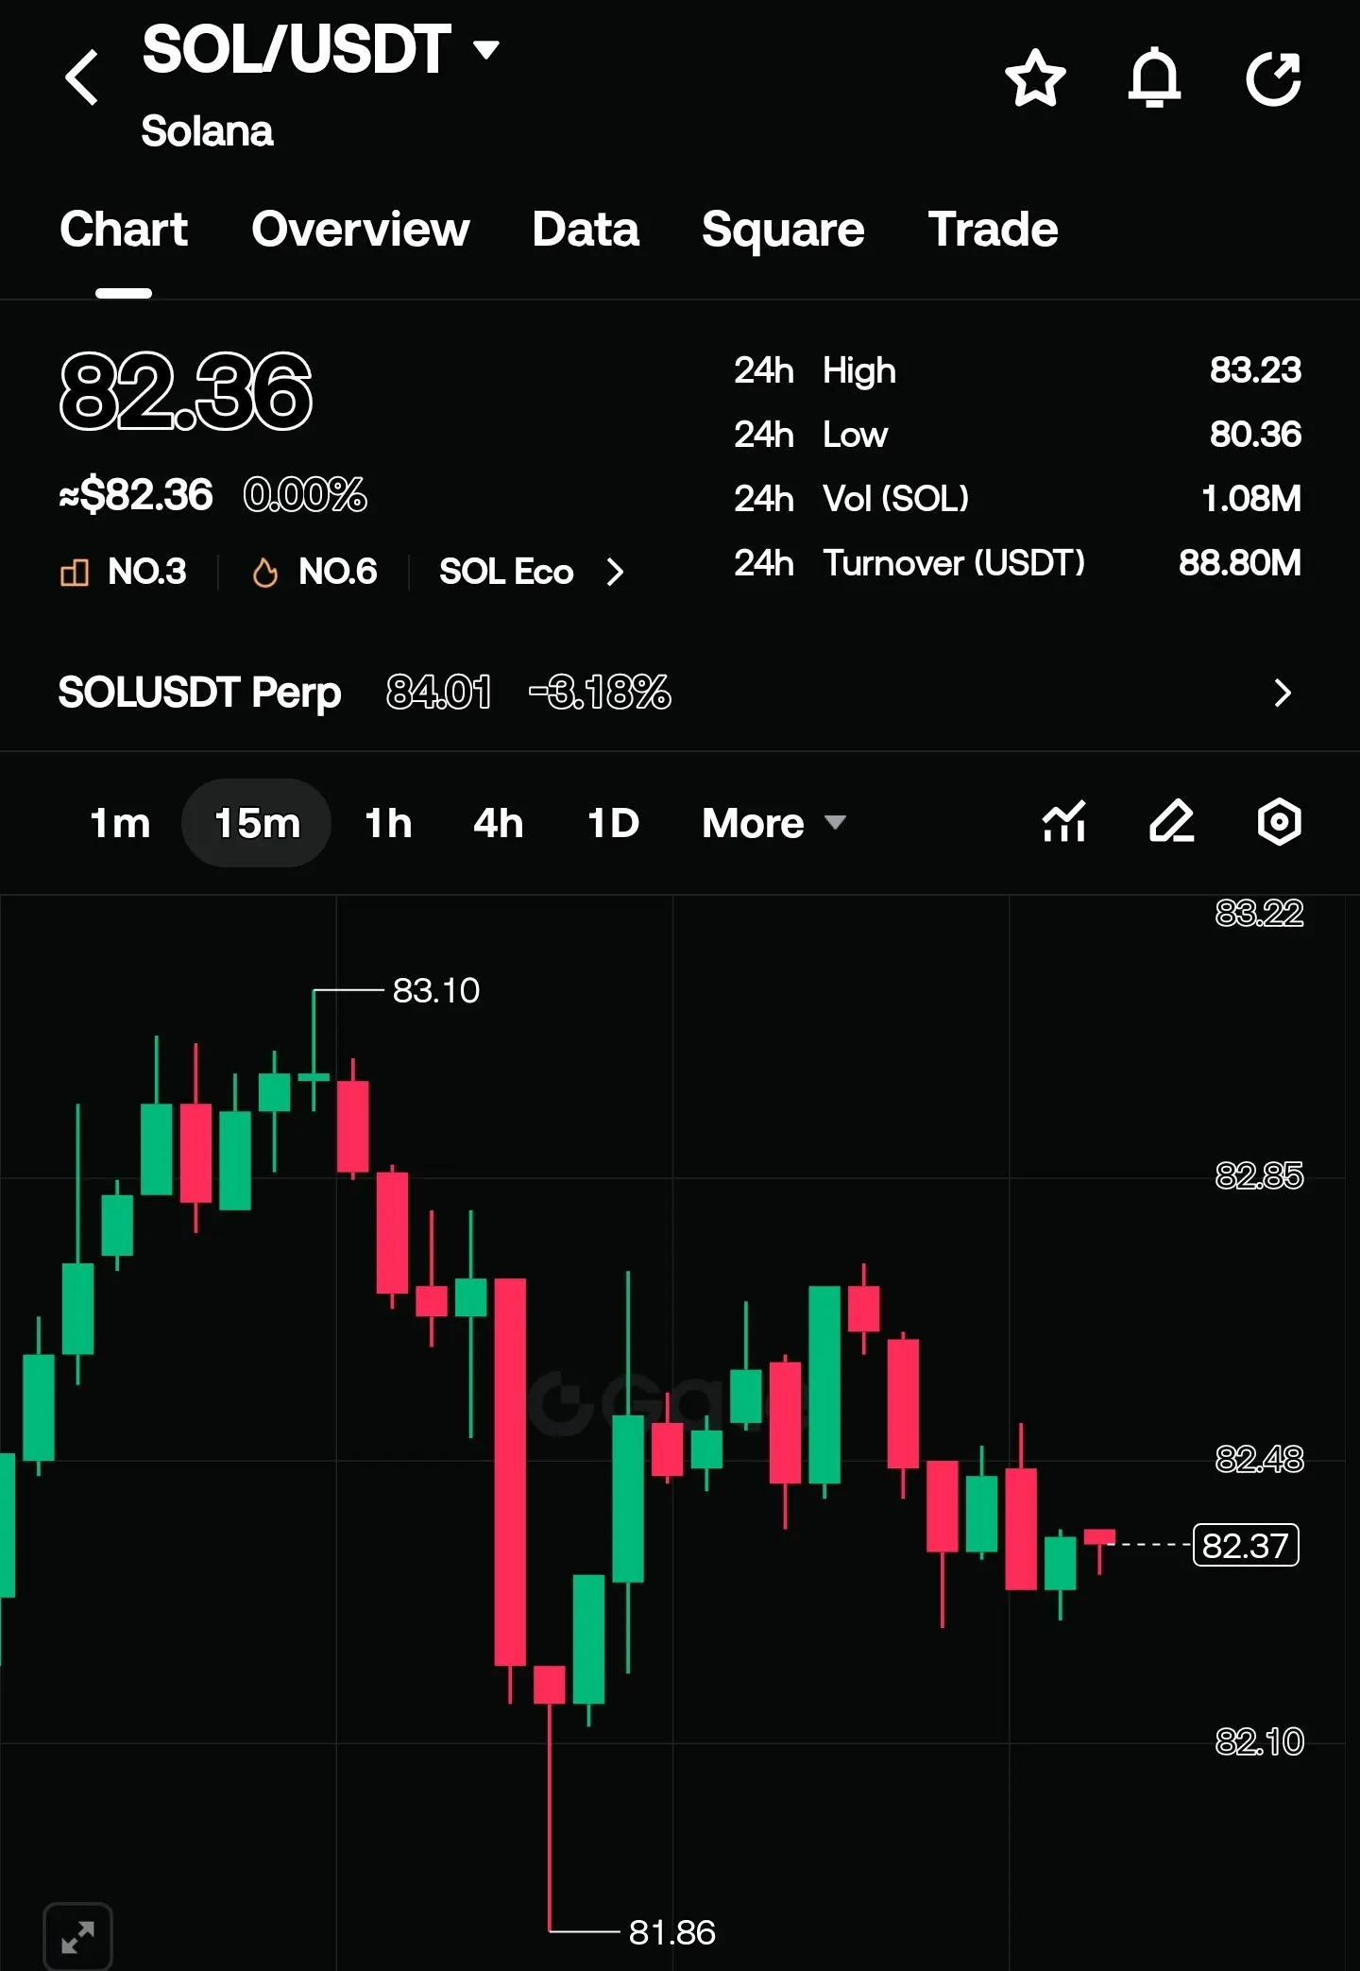Tap the 24h Turnover value 88.80M
Image resolution: width=1360 pixels, height=1971 pixels.
[1240, 563]
